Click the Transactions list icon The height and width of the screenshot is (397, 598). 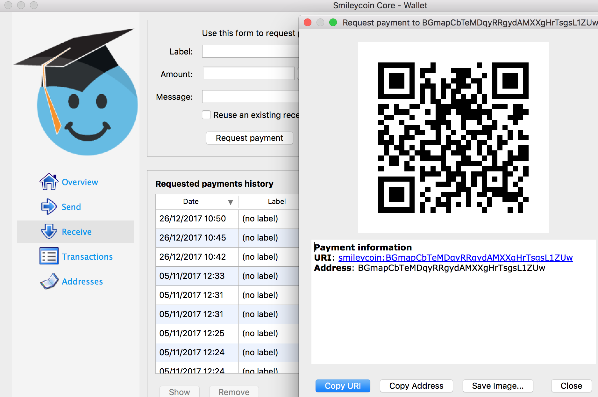click(49, 256)
